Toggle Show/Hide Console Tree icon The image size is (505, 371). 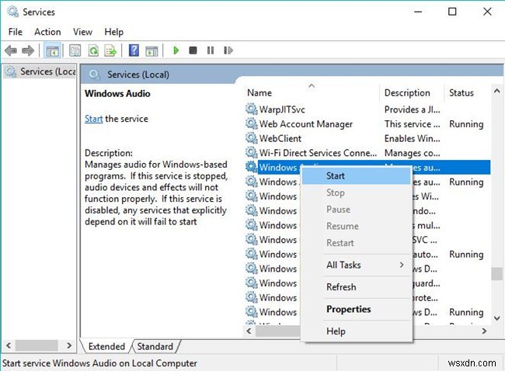52,50
